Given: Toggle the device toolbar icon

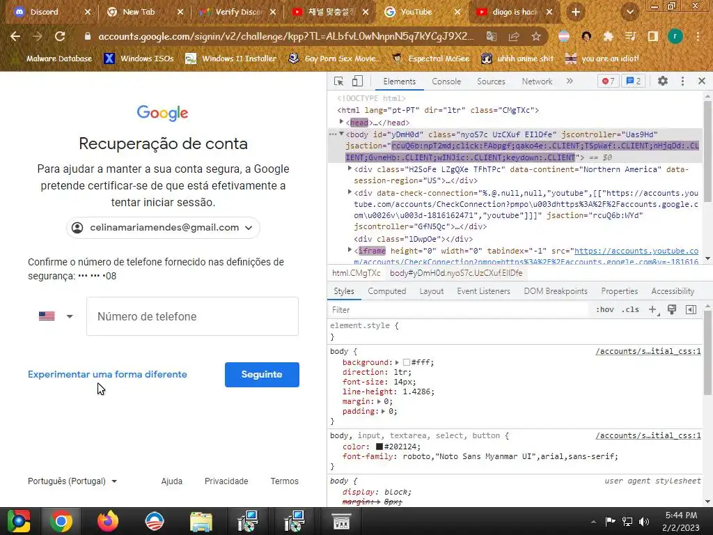Looking at the screenshot, I should [x=357, y=81].
